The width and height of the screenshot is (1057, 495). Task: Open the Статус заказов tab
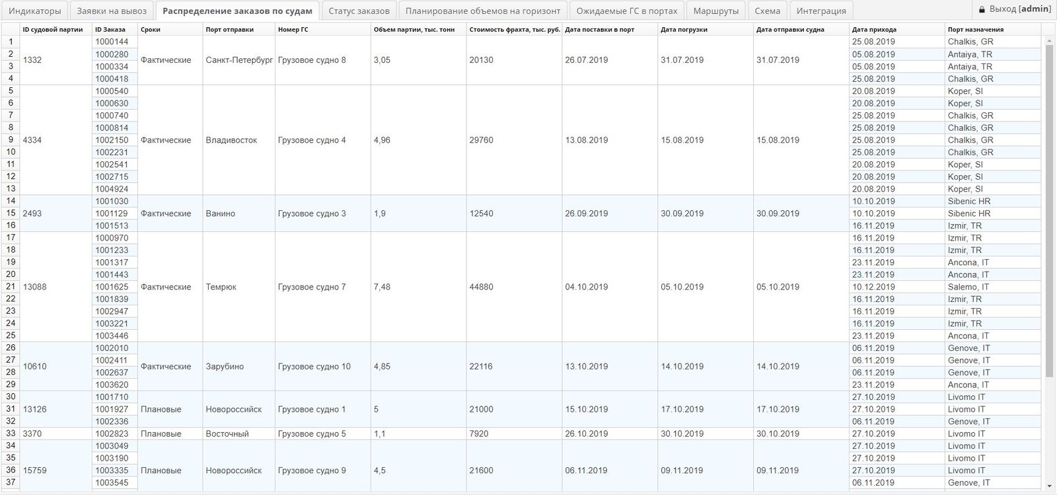359,11
